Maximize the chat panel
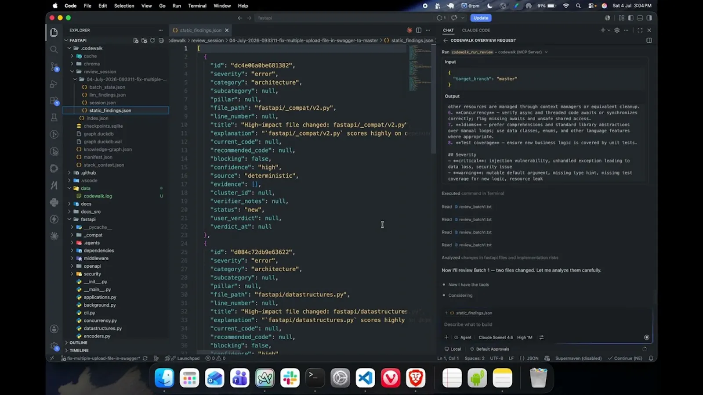Image resolution: width=703 pixels, height=395 pixels. click(x=640, y=30)
